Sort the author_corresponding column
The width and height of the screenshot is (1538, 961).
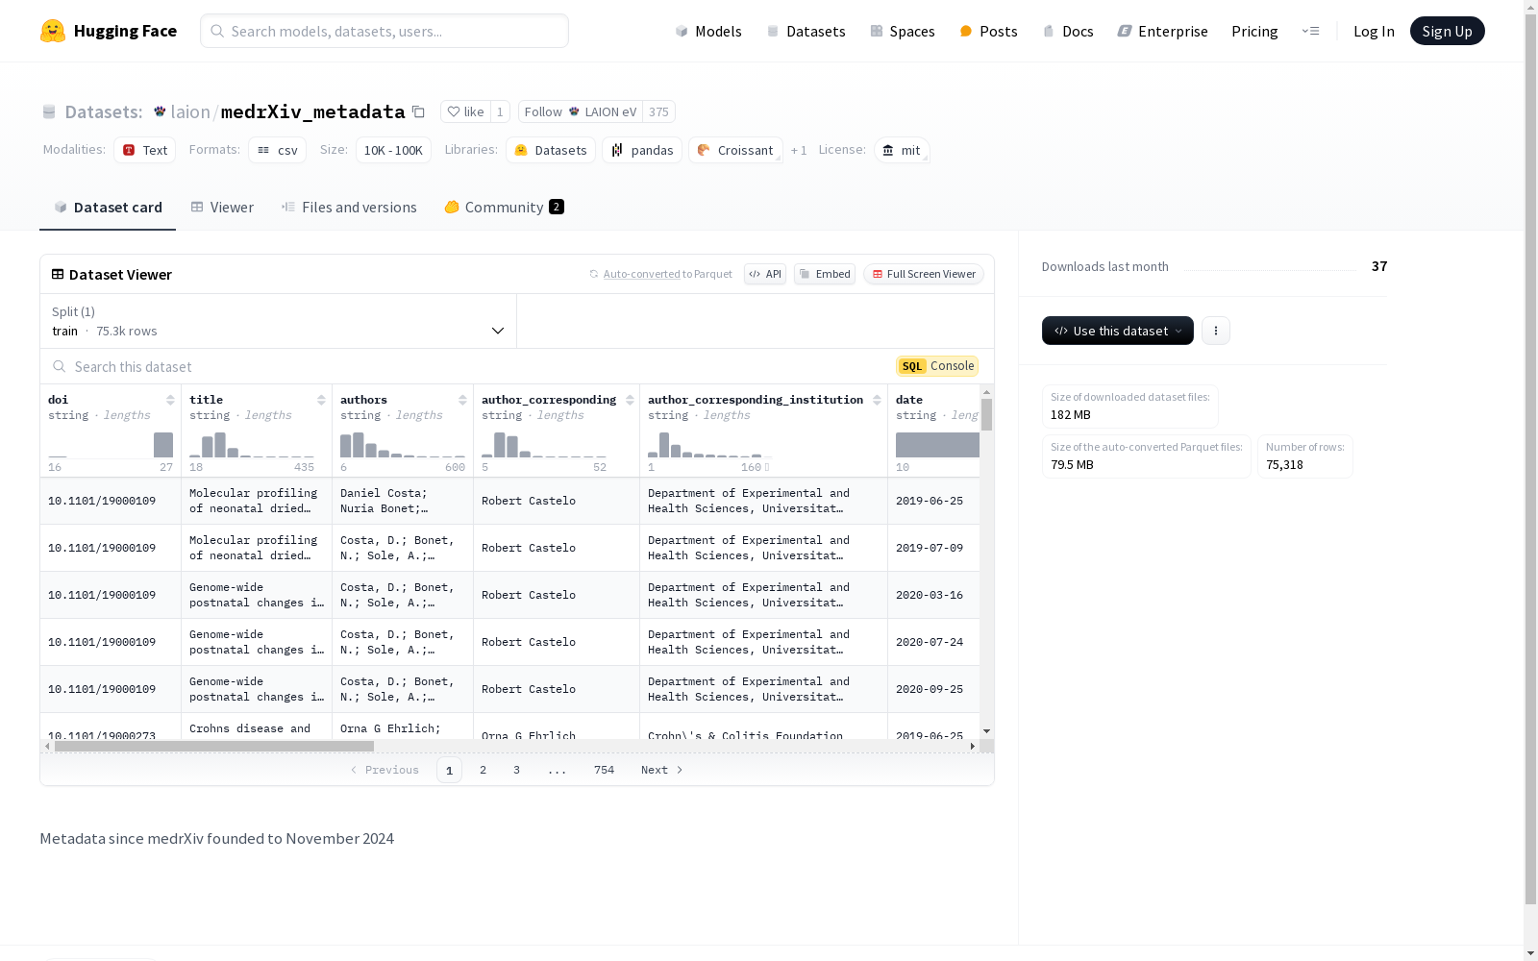point(630,400)
